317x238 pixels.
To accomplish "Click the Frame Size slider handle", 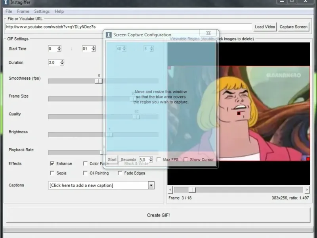I will pos(133,99).
